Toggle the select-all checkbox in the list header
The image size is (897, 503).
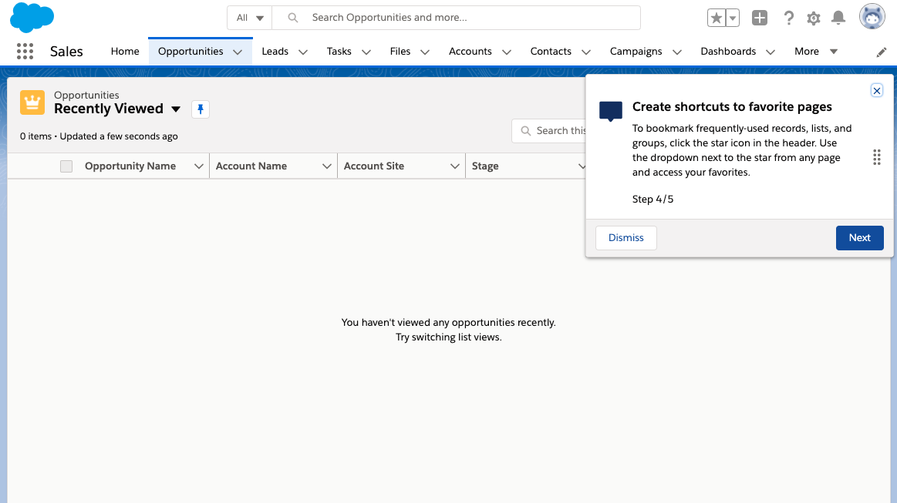[x=66, y=166]
